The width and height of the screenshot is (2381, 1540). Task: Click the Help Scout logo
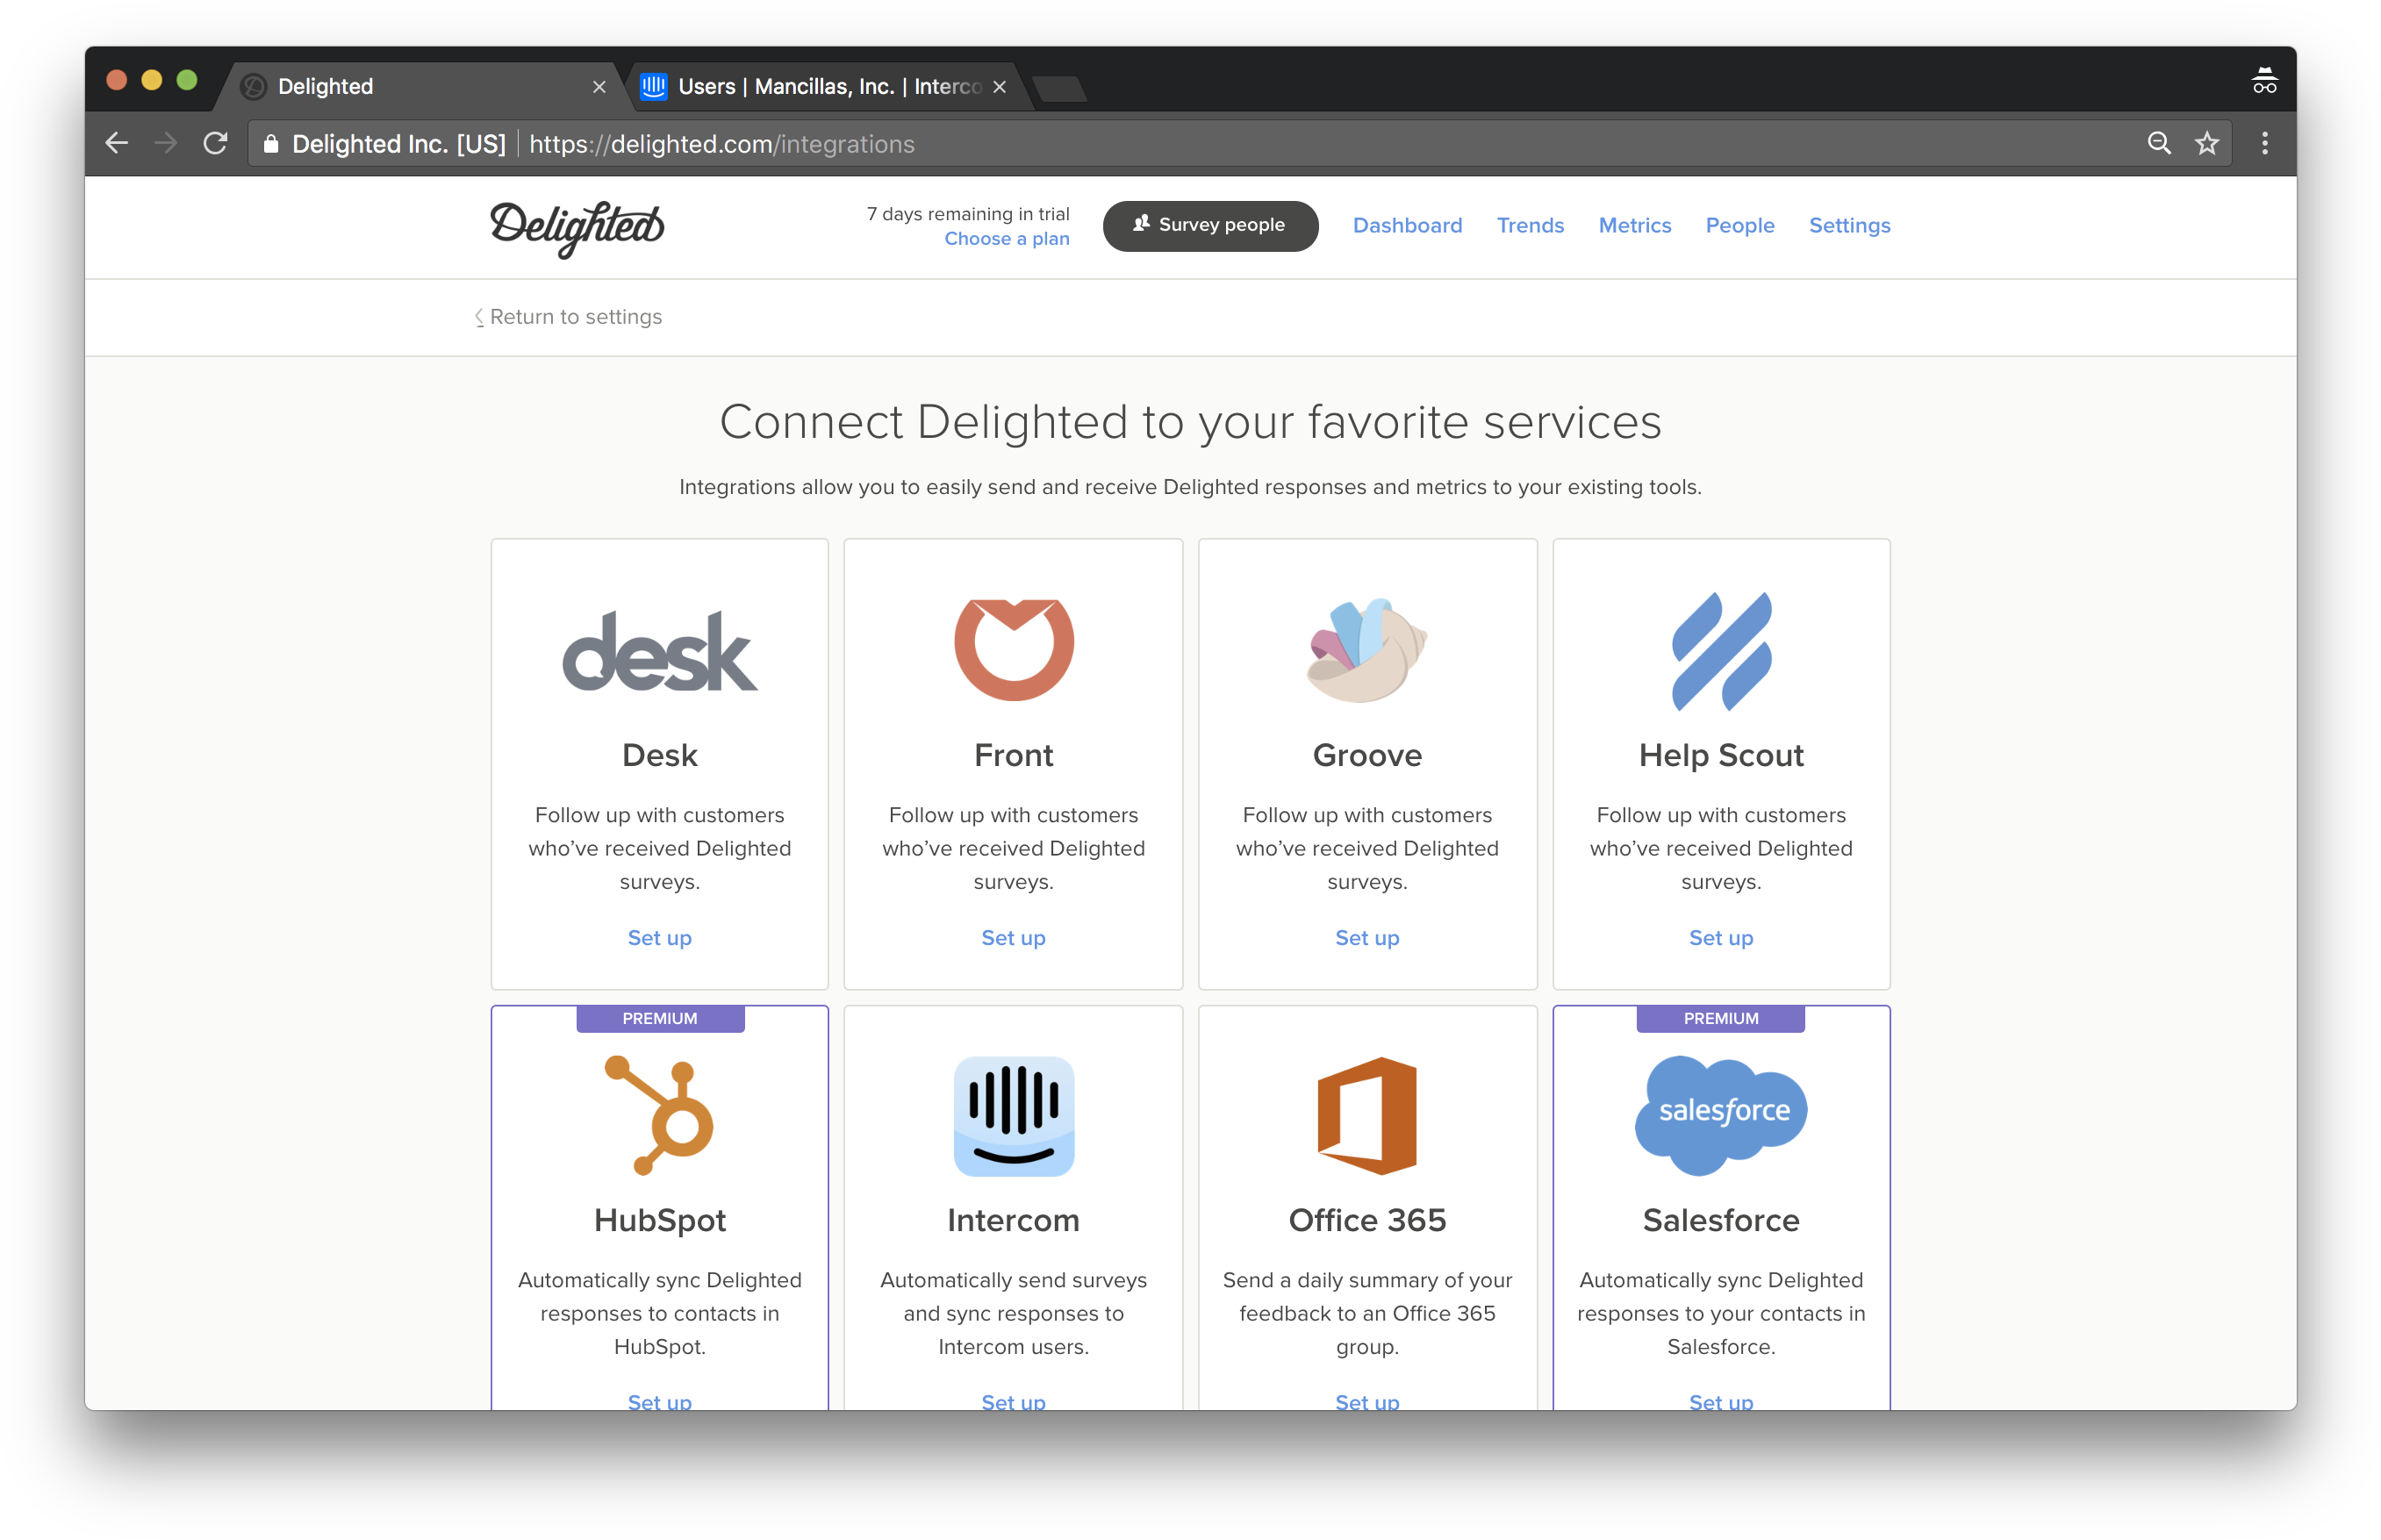click(1720, 651)
